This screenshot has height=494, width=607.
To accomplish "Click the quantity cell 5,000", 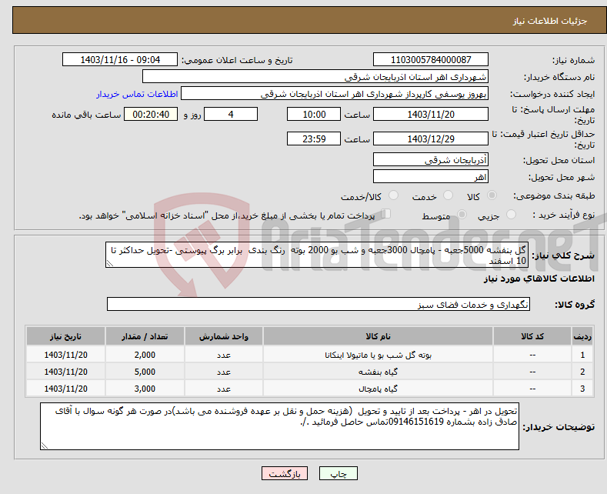I will point(145,372).
